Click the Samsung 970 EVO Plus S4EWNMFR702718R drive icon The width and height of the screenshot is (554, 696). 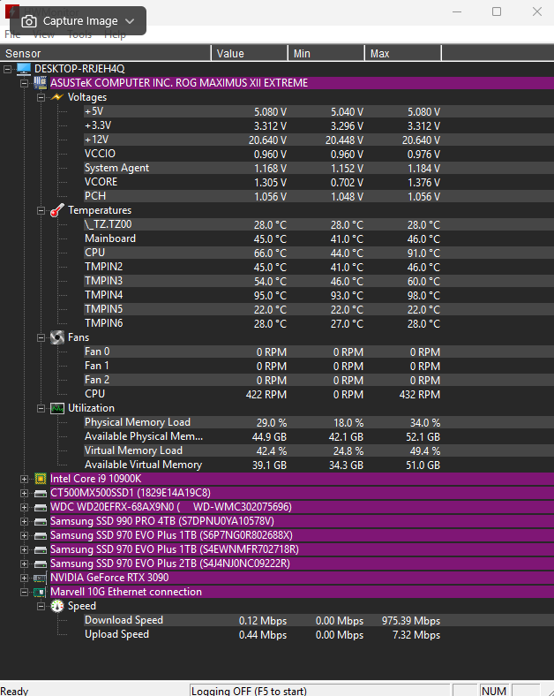[x=41, y=550]
